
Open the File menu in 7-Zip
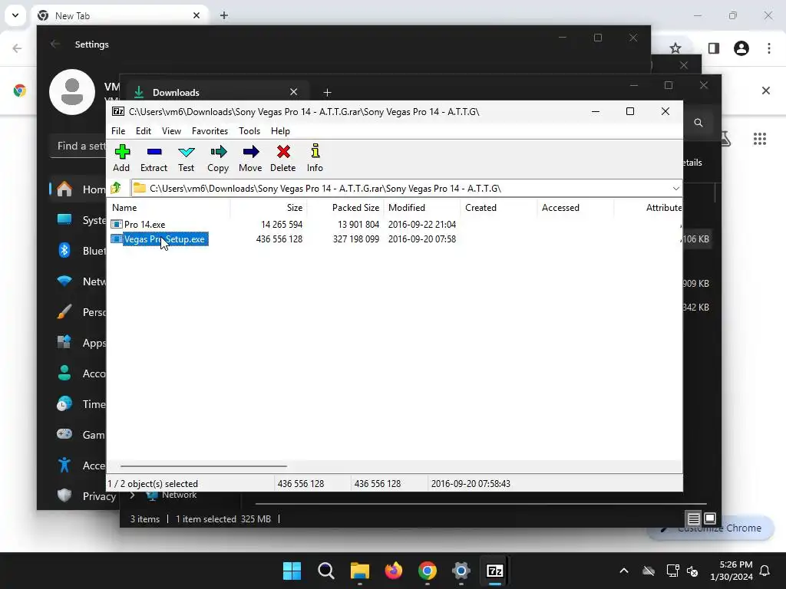pos(118,130)
